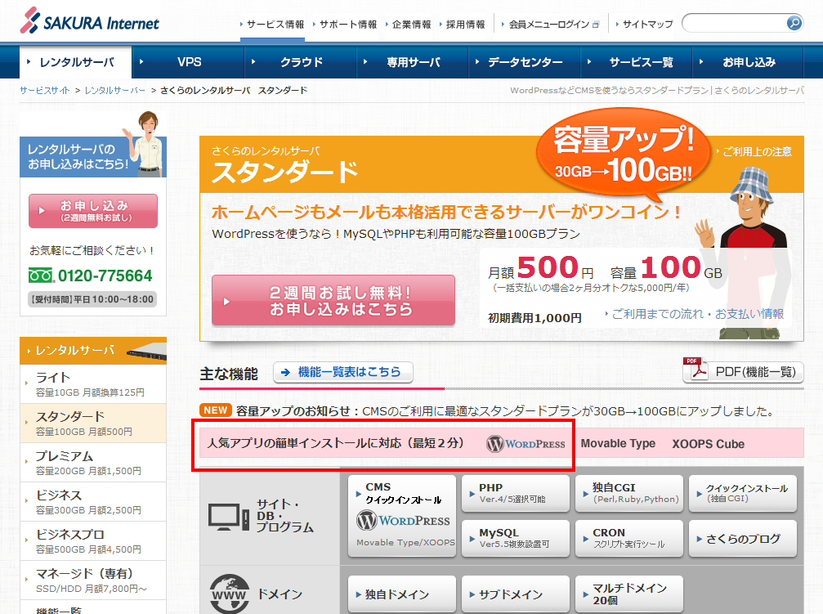Click the WordPress logo under CMS クイックインストール
The height and width of the screenshot is (614, 823).
tap(403, 521)
